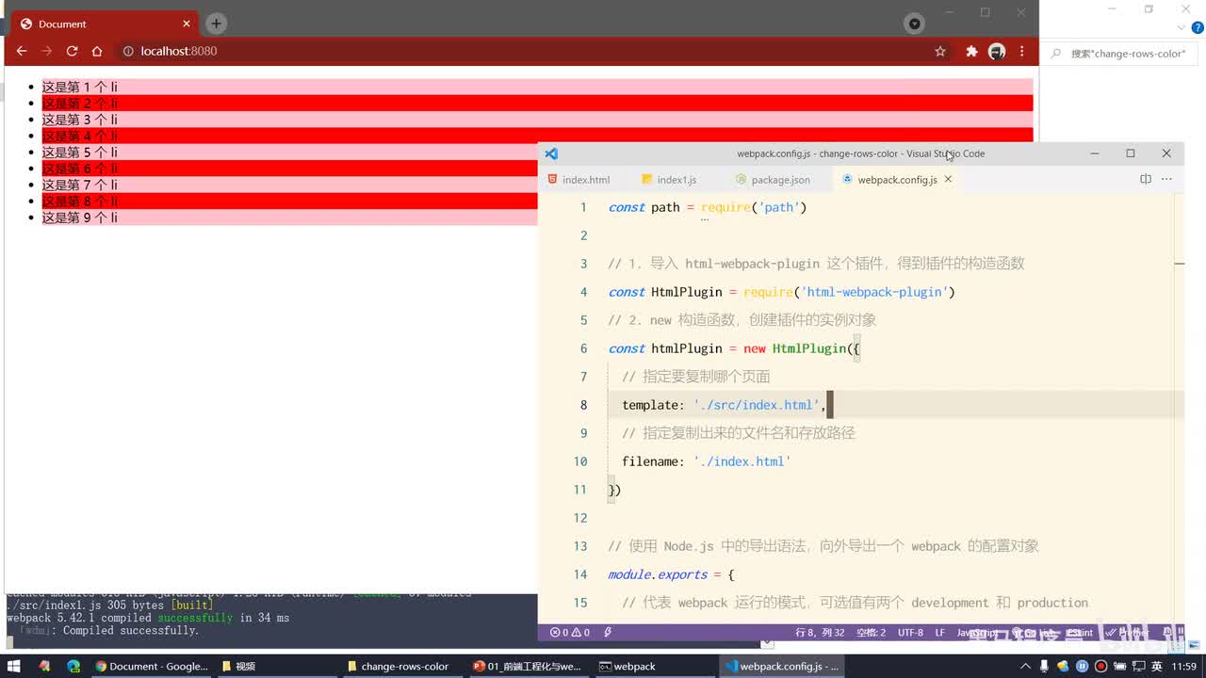Open a new Chrome tab
1206x678 pixels.
[x=216, y=24]
